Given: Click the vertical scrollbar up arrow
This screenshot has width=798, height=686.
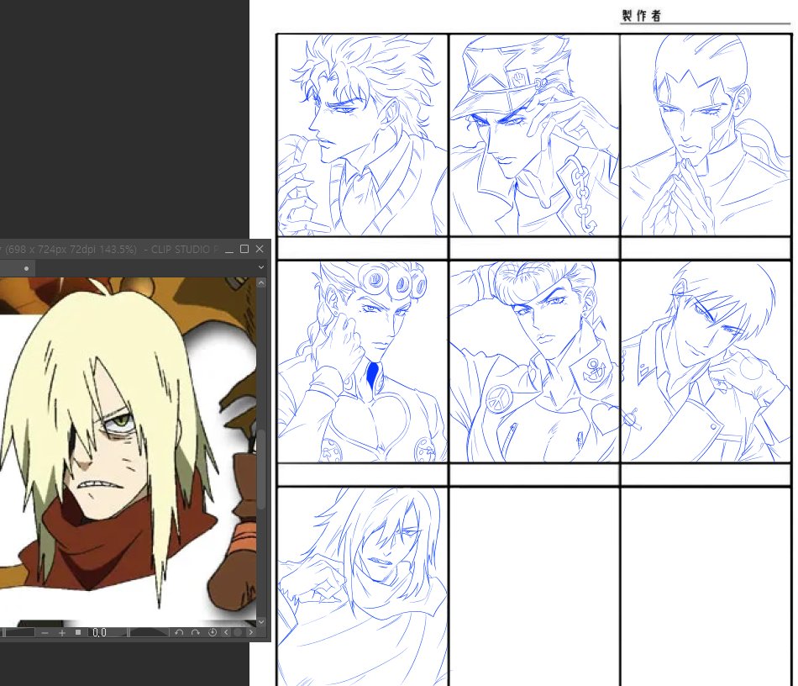Looking at the screenshot, I should tap(261, 282).
